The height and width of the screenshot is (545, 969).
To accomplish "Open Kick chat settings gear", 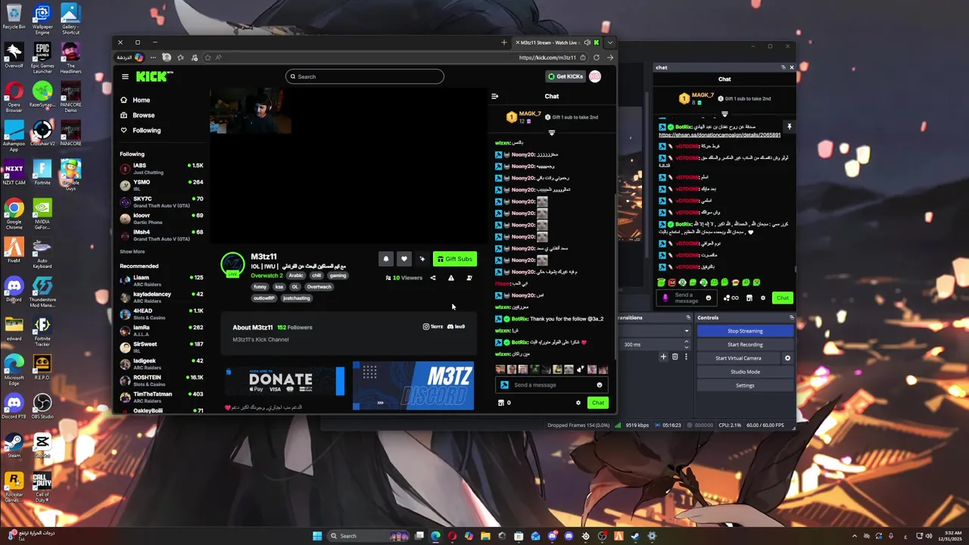I will [578, 403].
